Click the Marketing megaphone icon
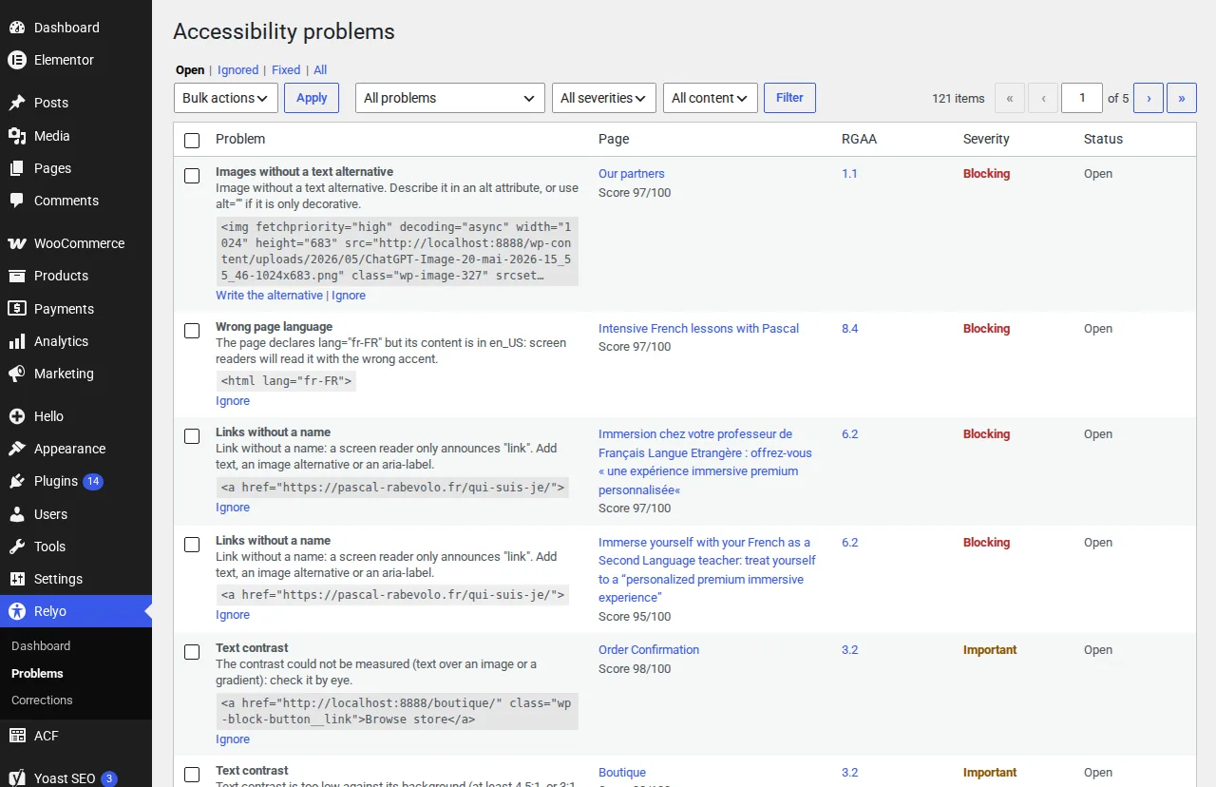Viewport: 1216px width, 787px height. tap(17, 374)
